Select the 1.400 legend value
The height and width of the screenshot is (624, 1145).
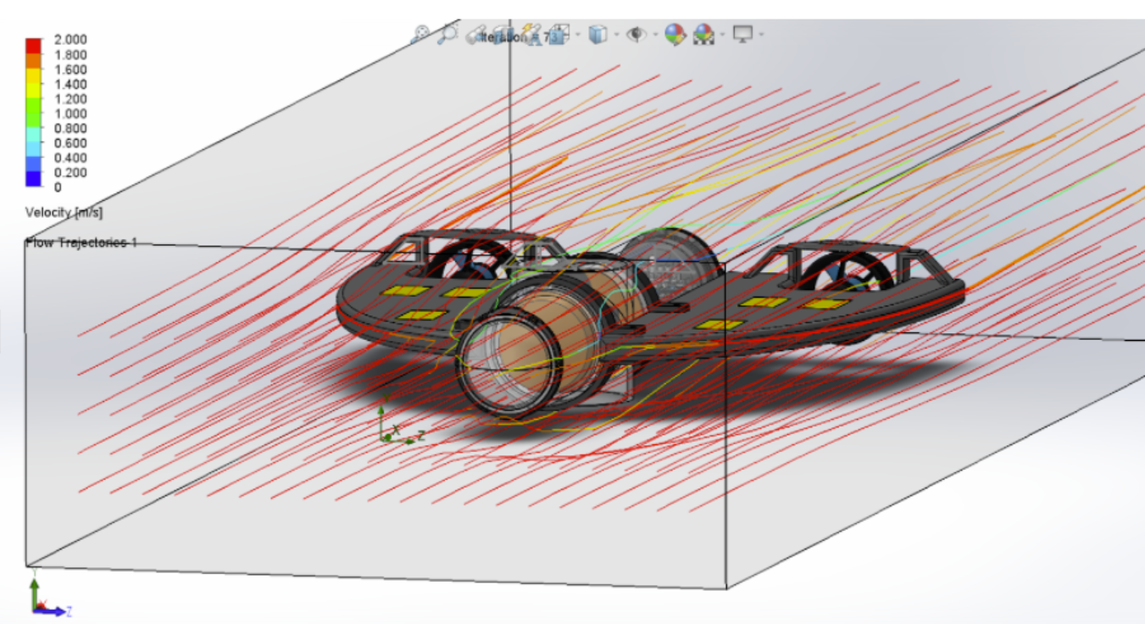click(x=70, y=84)
